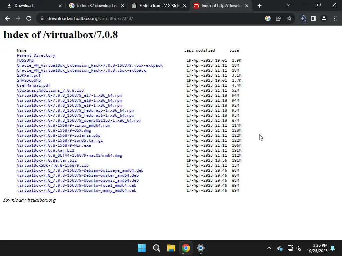The width and height of the screenshot is (342, 256).
Task: Bookmark this page with star icon
Action: coord(289,19)
